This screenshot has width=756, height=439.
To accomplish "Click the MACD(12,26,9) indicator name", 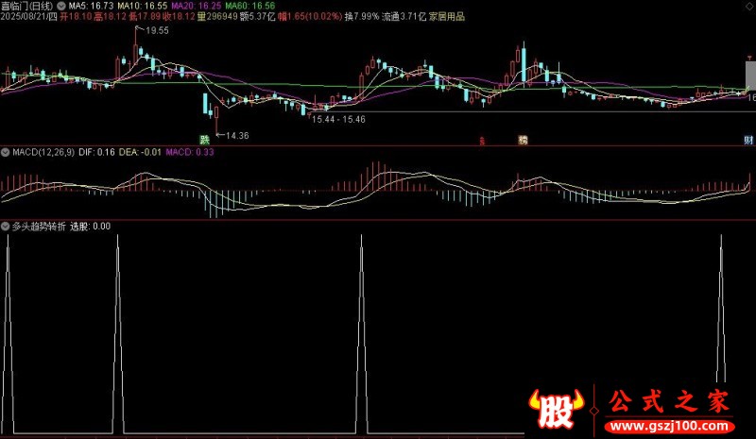I will tap(43, 152).
